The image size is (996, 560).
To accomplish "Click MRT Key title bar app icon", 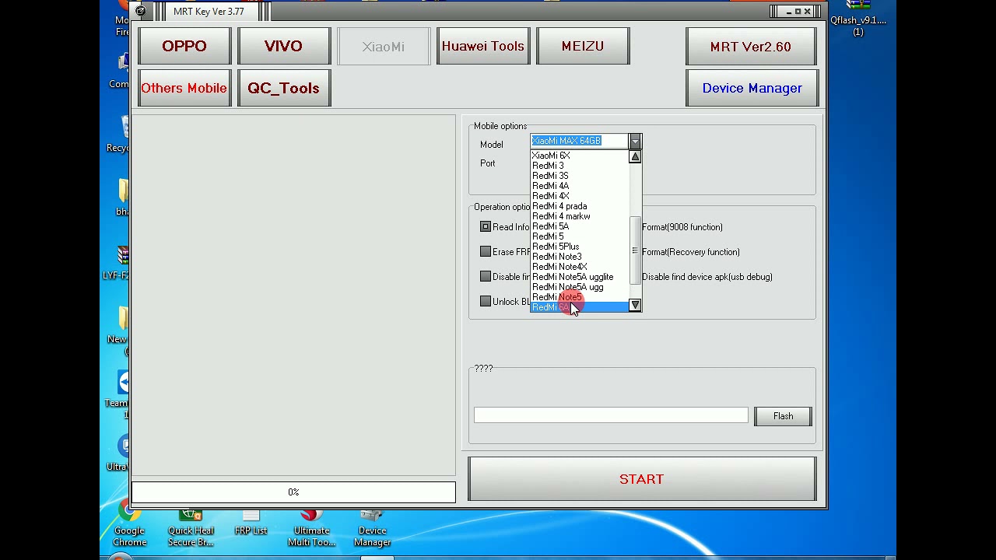I will tap(140, 11).
